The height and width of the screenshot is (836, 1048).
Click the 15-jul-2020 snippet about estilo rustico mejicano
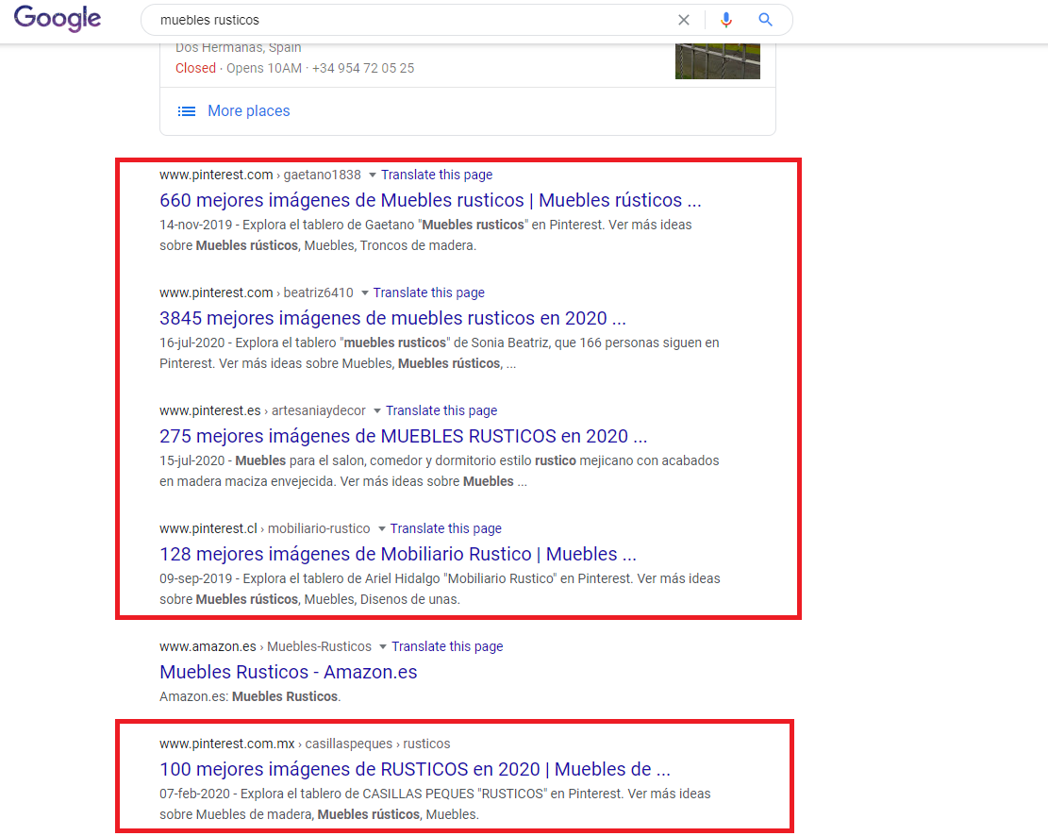click(x=440, y=471)
